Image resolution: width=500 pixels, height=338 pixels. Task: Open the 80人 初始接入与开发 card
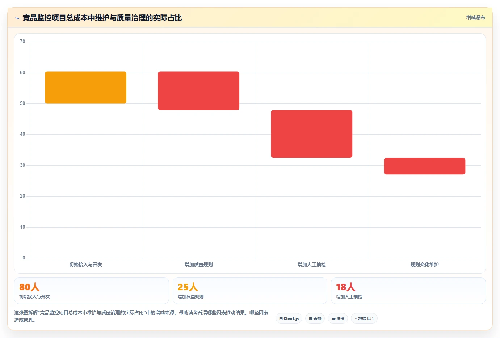tap(92, 291)
